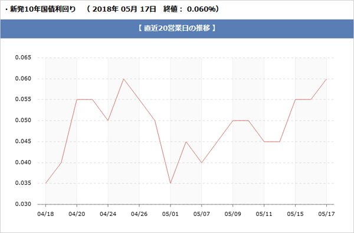Click the 0.045 point between 05/01 and 05/07
Image resolution: width=354 pixels, height=233 pixels.
coord(186,141)
